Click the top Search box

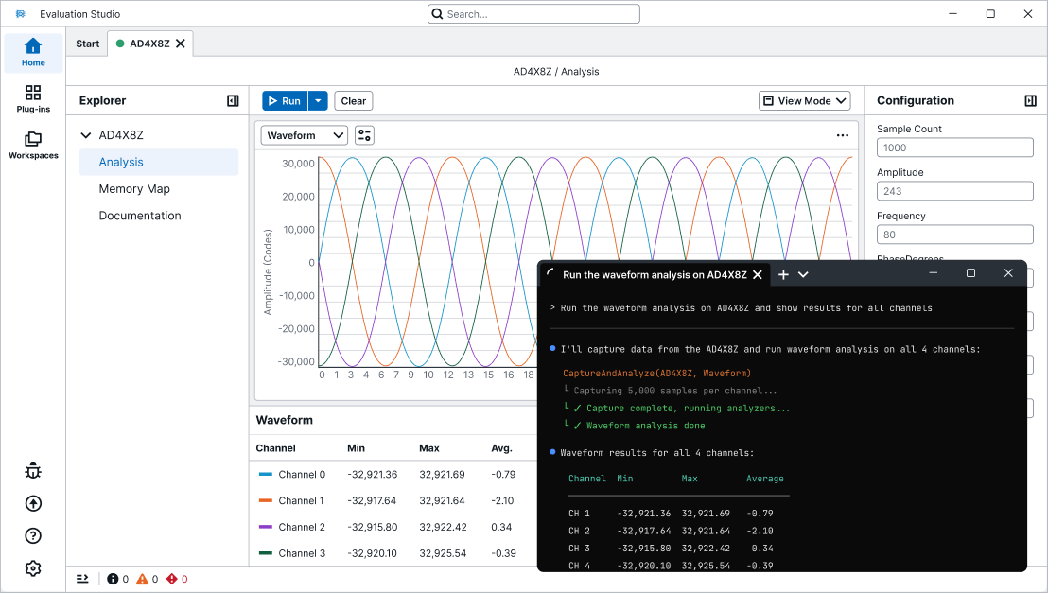click(533, 14)
